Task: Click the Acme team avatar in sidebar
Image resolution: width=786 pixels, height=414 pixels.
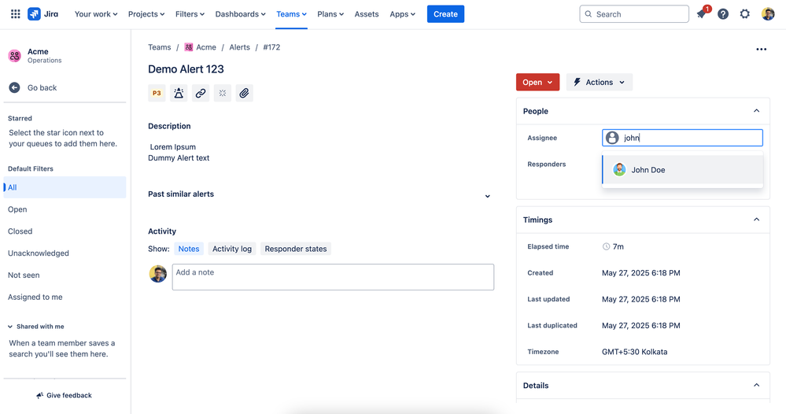Action: click(x=14, y=56)
